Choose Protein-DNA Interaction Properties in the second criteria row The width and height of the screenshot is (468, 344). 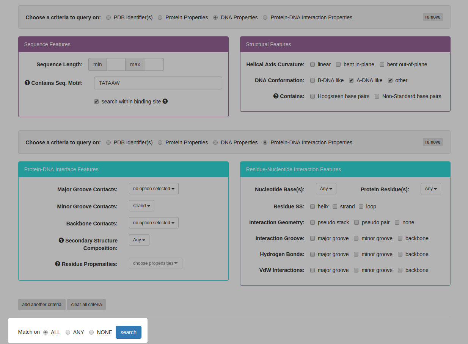[x=265, y=142]
